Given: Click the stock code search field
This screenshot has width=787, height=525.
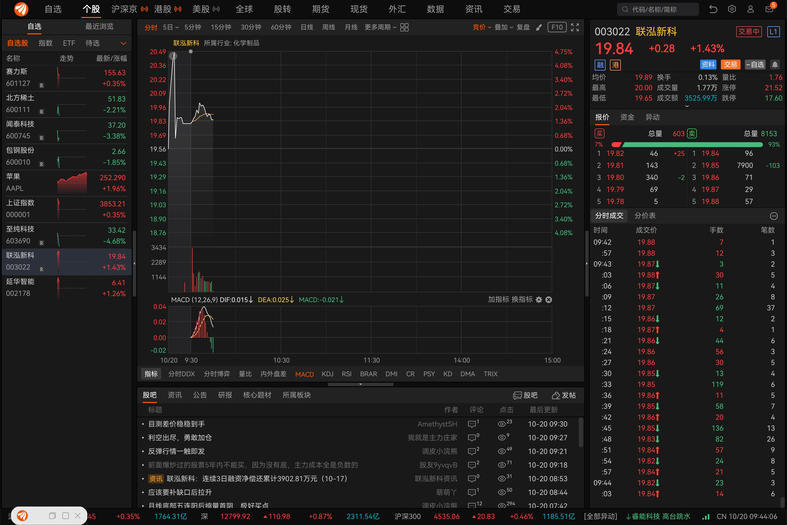Looking at the screenshot, I should 657,9.
